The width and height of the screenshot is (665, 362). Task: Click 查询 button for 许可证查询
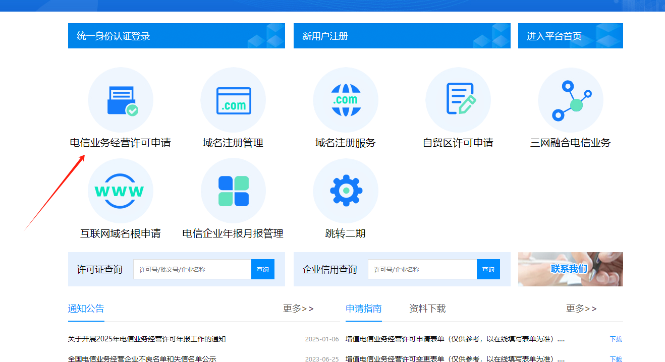tap(263, 269)
